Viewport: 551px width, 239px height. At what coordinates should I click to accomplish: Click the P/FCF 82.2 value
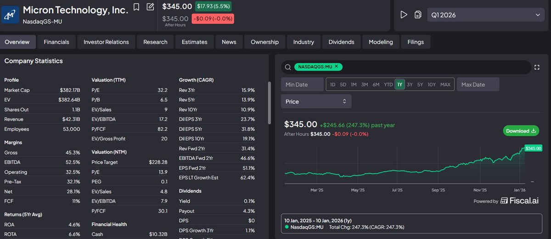(x=163, y=129)
